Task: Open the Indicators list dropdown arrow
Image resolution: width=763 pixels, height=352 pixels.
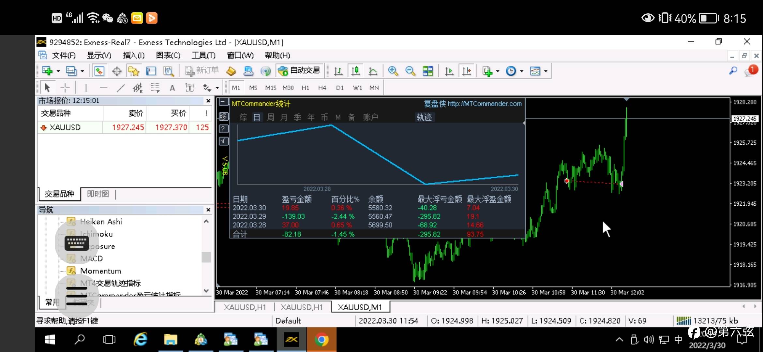Action: (498, 71)
